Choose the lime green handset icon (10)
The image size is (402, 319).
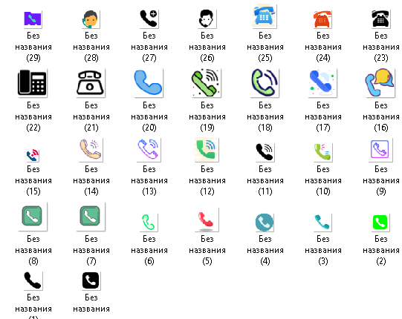coord(322,152)
